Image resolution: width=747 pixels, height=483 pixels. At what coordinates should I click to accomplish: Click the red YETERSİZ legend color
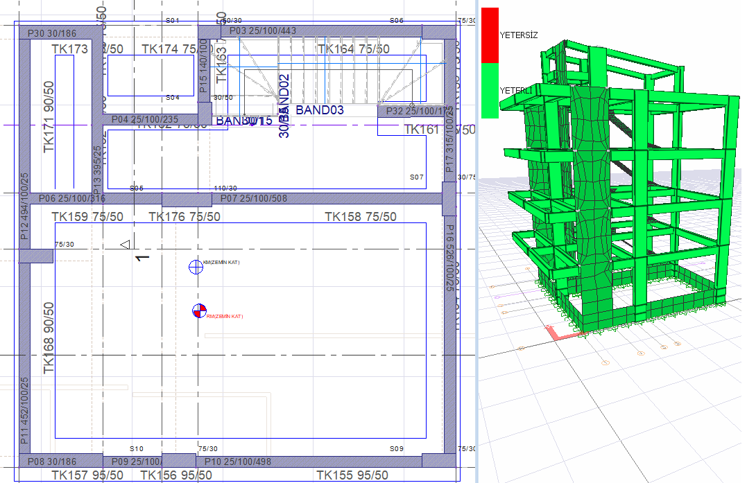coord(490,35)
